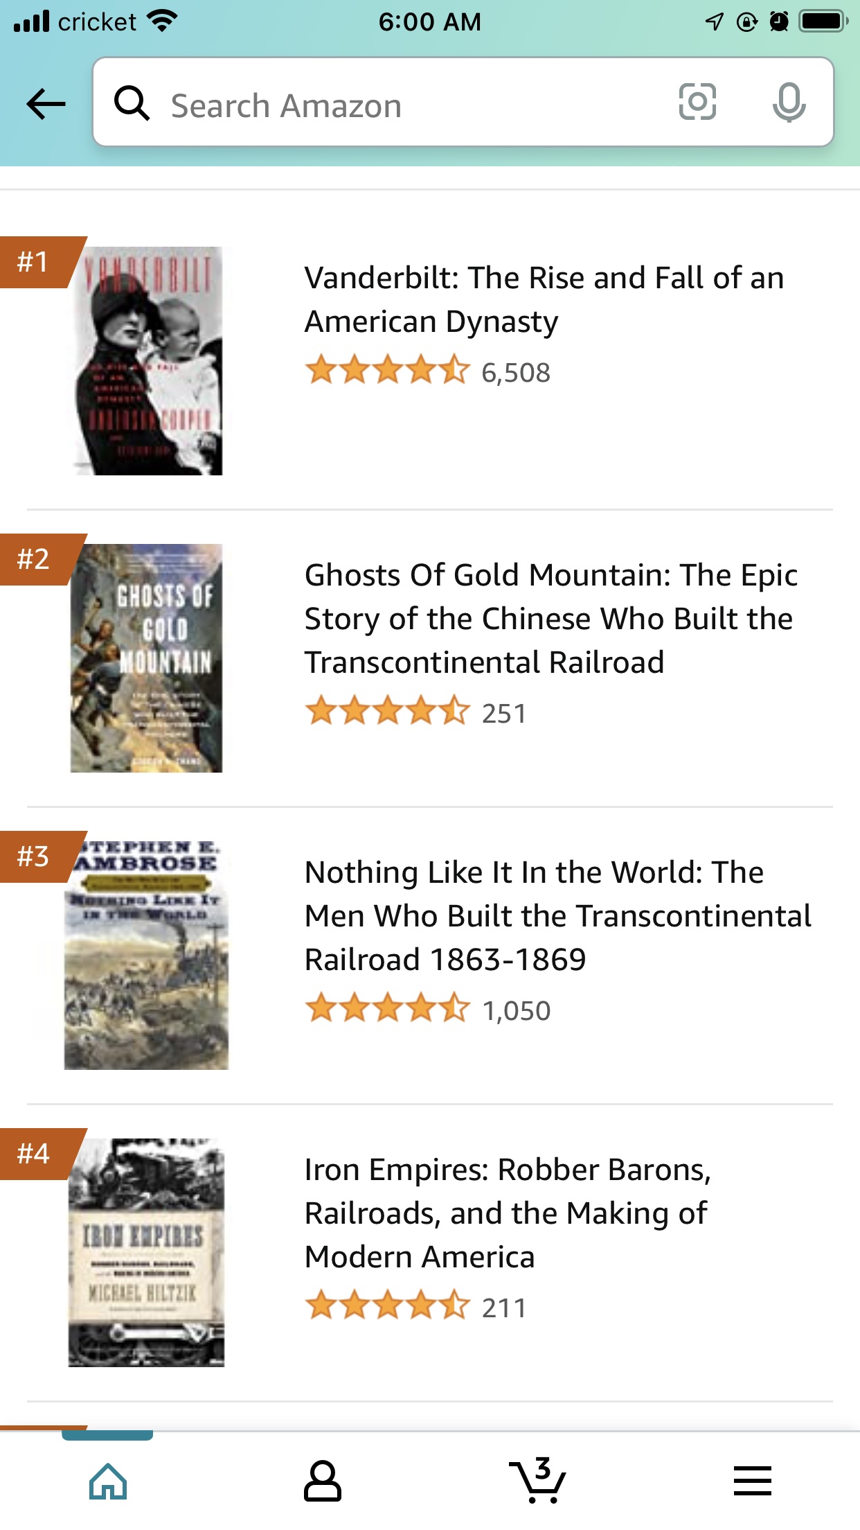Tap the back arrow icon
This screenshot has width=860, height=1530.
(x=46, y=104)
